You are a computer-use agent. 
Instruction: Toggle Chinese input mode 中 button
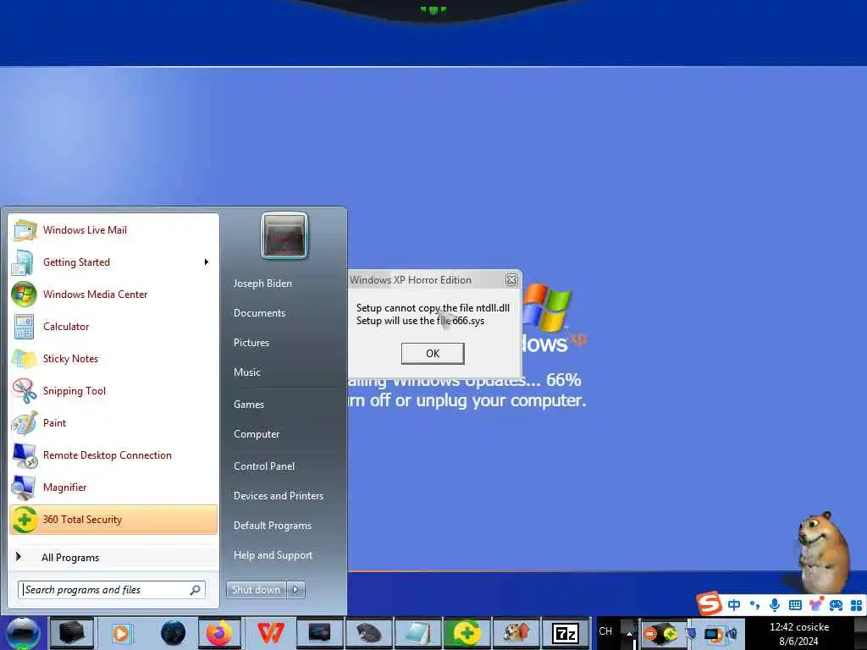coord(734,605)
